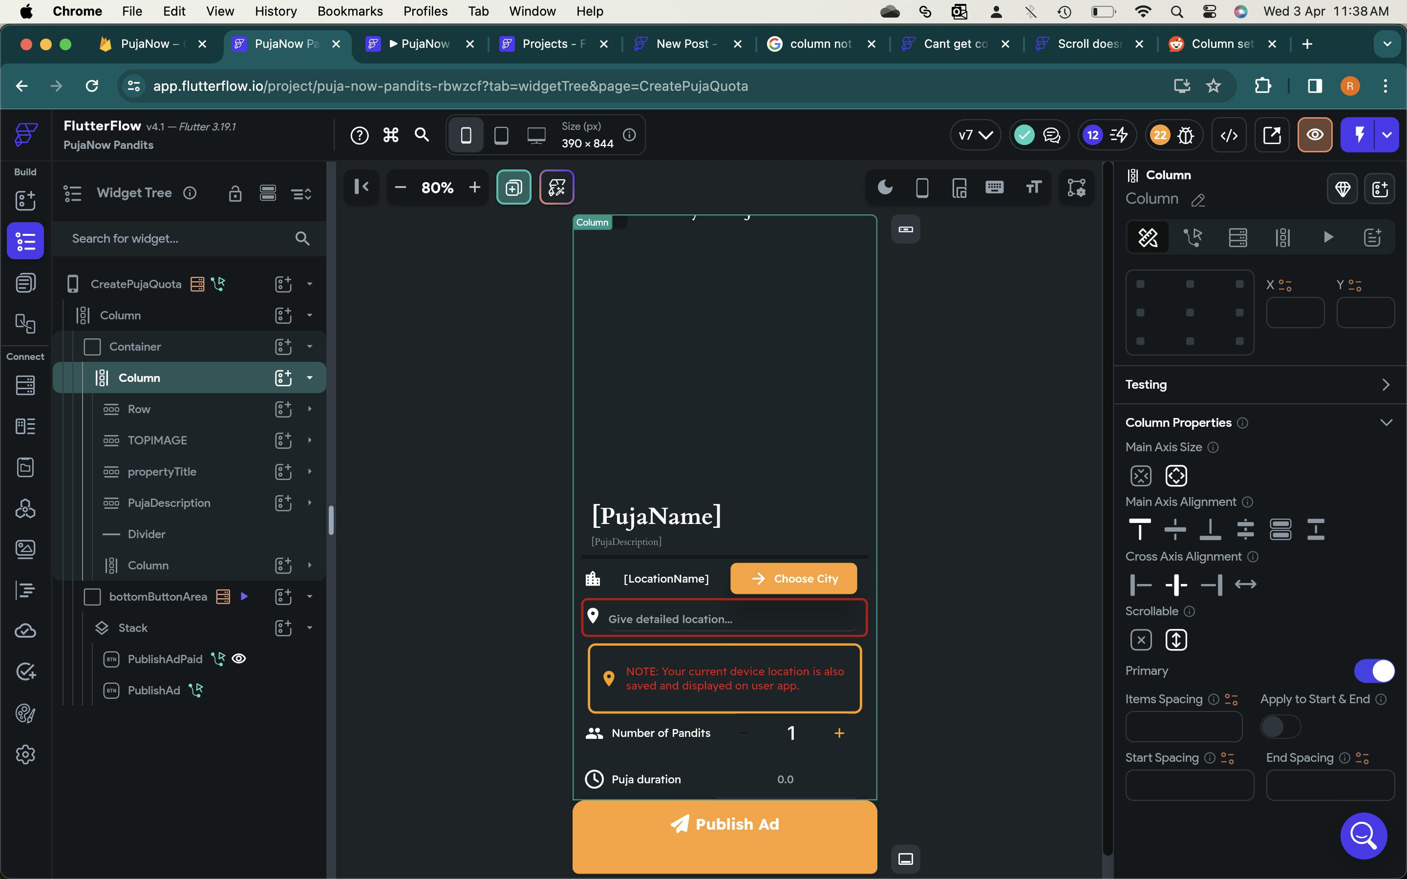
Task: Open the Firestore database sidebar icon
Action: 25,385
